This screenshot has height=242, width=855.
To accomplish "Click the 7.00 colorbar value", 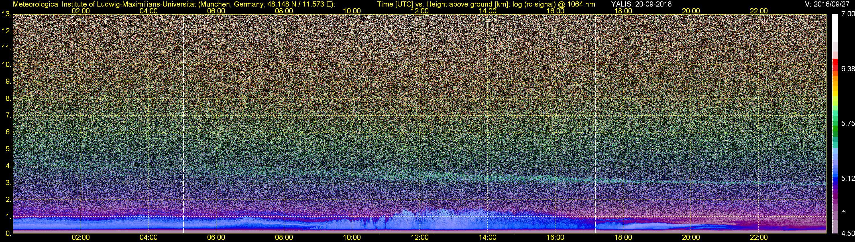I will [x=848, y=14].
